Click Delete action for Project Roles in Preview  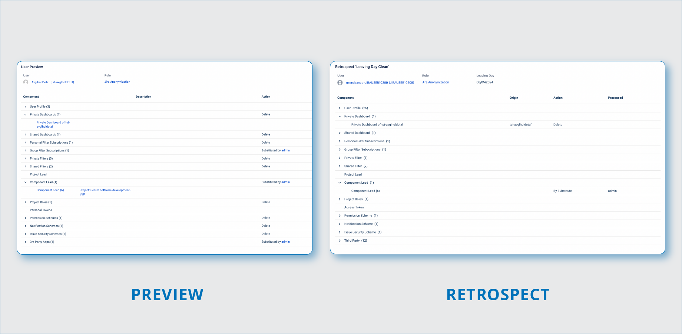(x=266, y=202)
